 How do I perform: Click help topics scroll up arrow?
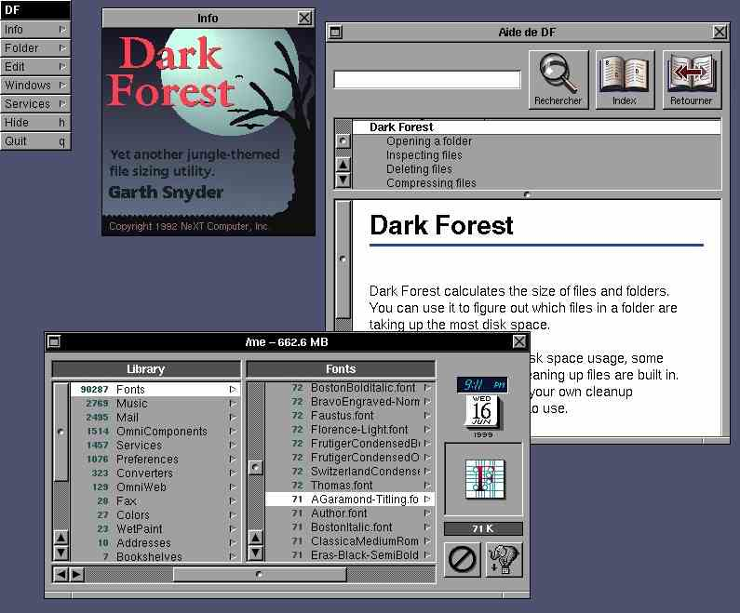tap(343, 165)
